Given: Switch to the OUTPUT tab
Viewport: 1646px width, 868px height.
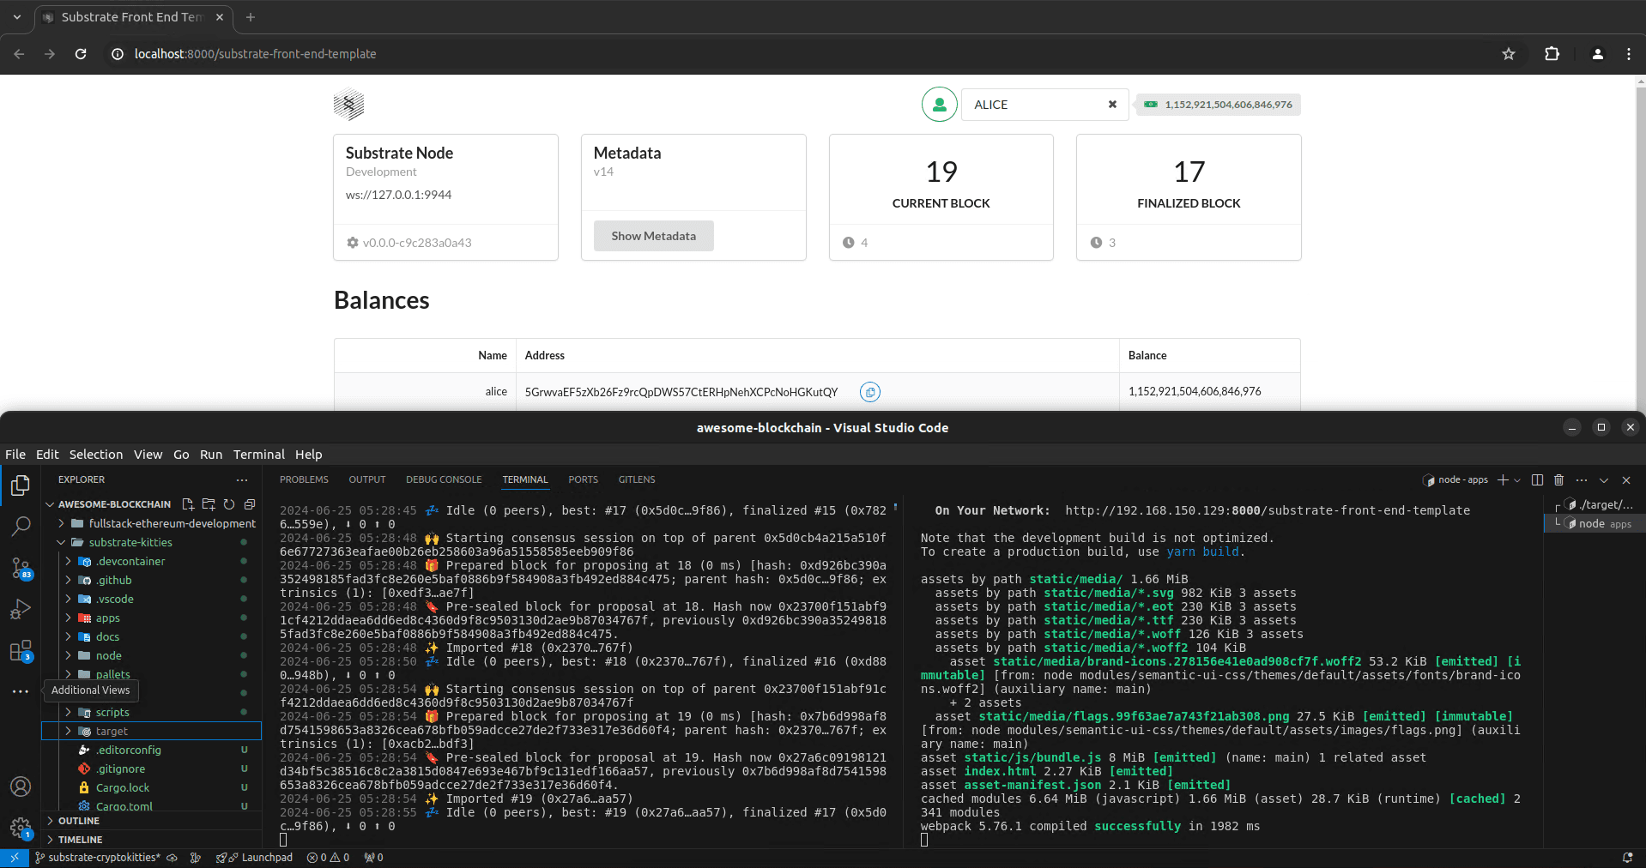Looking at the screenshot, I should tap(367, 480).
